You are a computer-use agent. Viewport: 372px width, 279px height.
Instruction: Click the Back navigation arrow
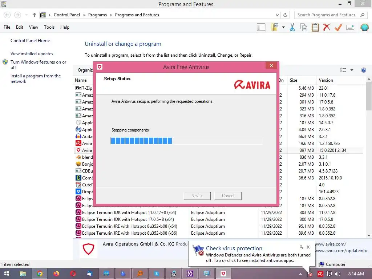click(x=7, y=15)
